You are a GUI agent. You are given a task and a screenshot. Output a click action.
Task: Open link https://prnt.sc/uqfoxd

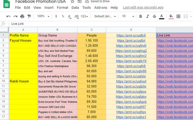pyautogui.click(x=131, y=81)
